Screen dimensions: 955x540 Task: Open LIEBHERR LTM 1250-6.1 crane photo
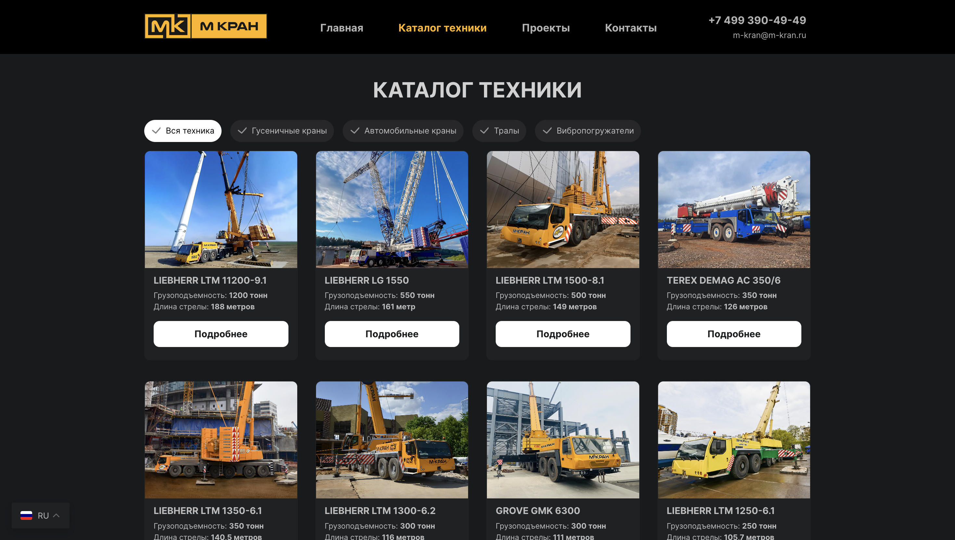tap(734, 440)
